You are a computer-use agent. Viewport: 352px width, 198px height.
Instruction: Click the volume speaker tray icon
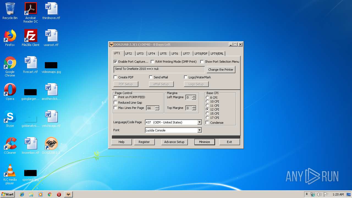319,194
